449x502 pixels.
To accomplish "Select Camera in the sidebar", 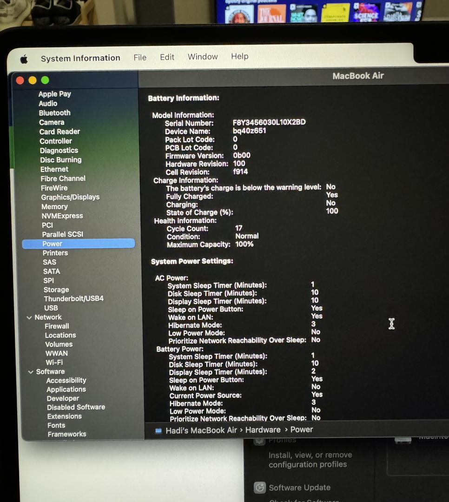I will (x=52, y=122).
